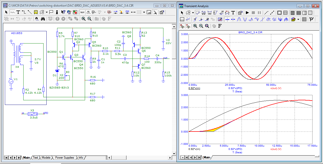Zoom in on the schematic
The height and width of the screenshot is (164, 323).
pos(84,19)
